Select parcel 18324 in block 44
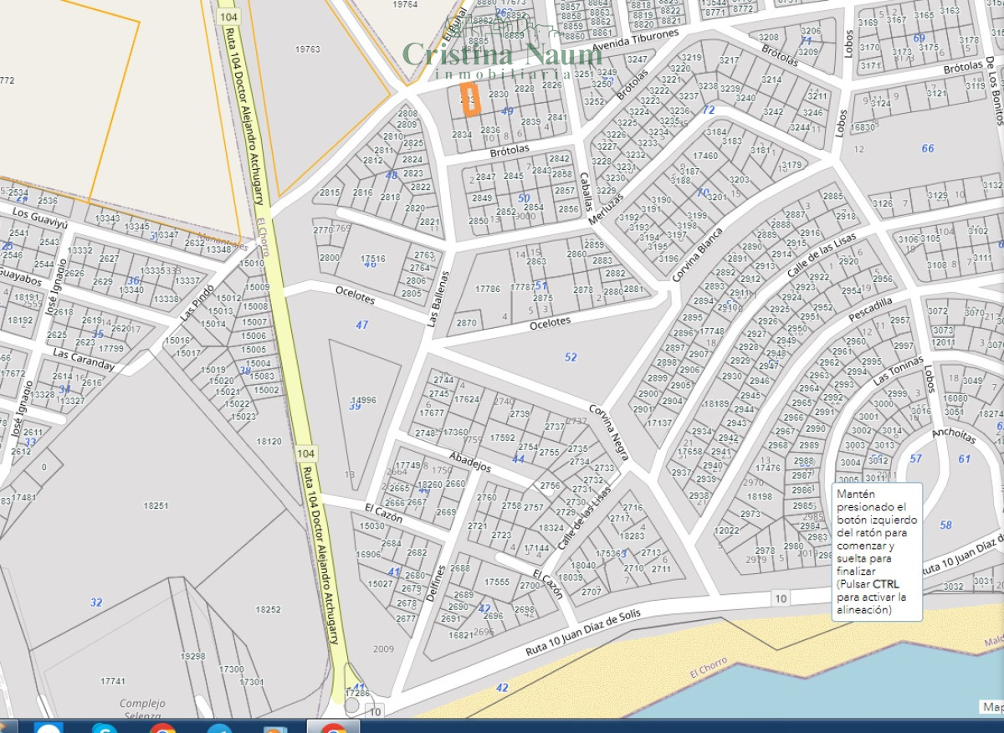Image resolution: width=1004 pixels, height=733 pixels. (x=551, y=528)
